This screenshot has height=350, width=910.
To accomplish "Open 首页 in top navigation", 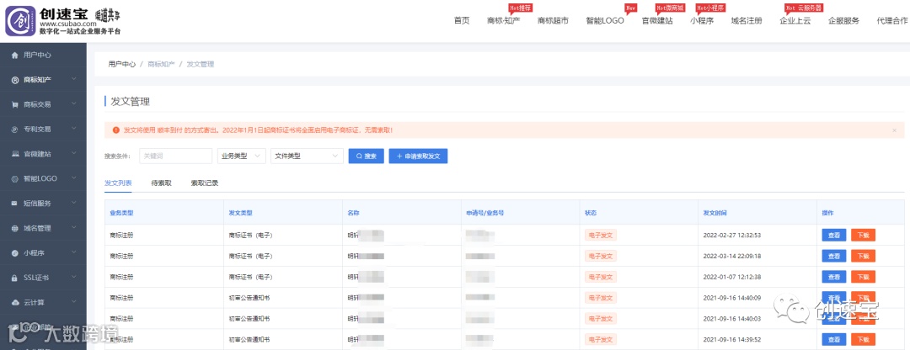I will pos(462,21).
